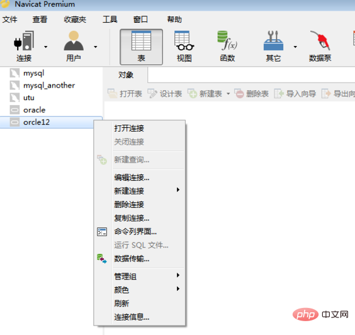Select the mysql connection name
Viewport: 355px width, 335px height.
point(34,74)
